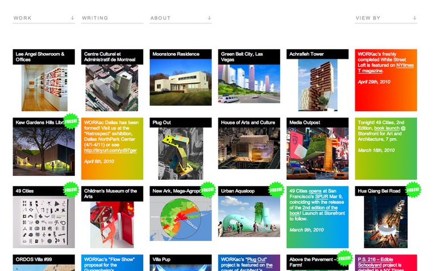Follow the "Plug Out" link in news tile
This screenshot has height=271, width=438.
(257, 259)
